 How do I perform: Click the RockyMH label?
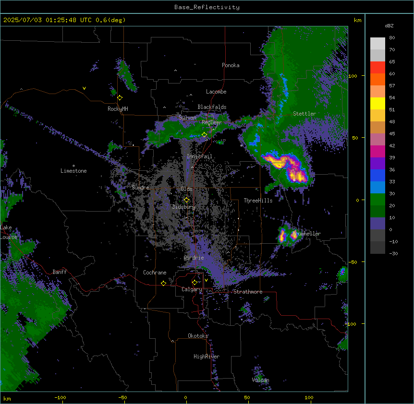(118, 109)
